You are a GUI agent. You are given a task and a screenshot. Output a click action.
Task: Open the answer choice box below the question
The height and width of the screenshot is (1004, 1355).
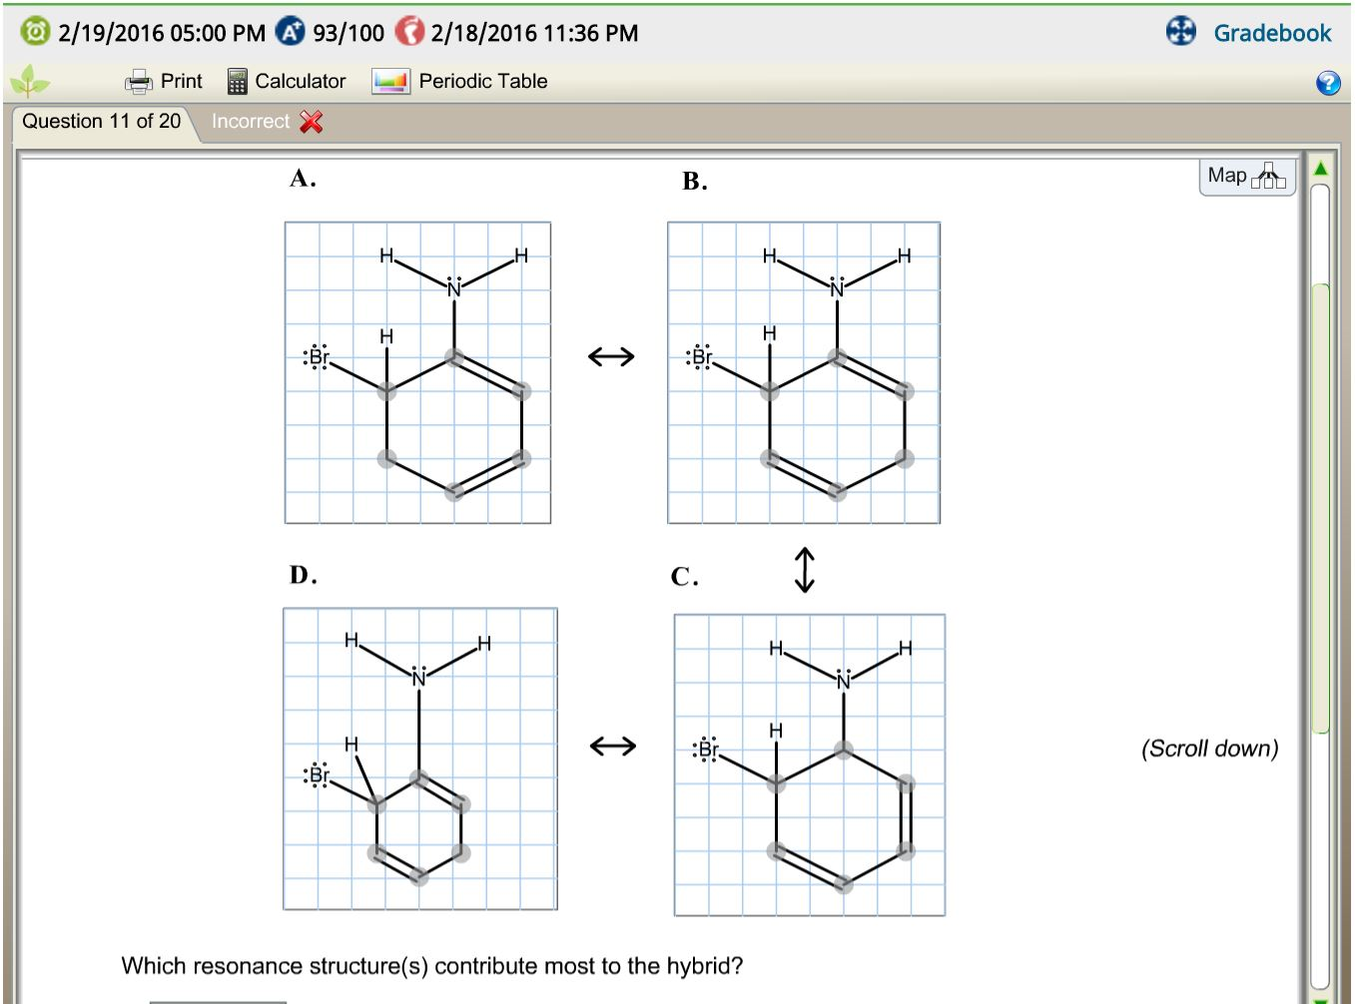tap(218, 1000)
